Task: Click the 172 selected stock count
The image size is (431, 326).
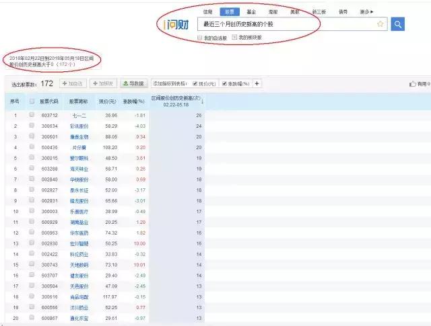Action: click(46, 83)
